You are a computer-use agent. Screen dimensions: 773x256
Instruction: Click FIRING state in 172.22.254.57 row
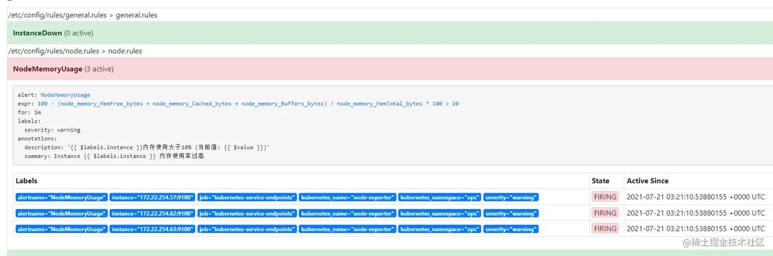605,197
